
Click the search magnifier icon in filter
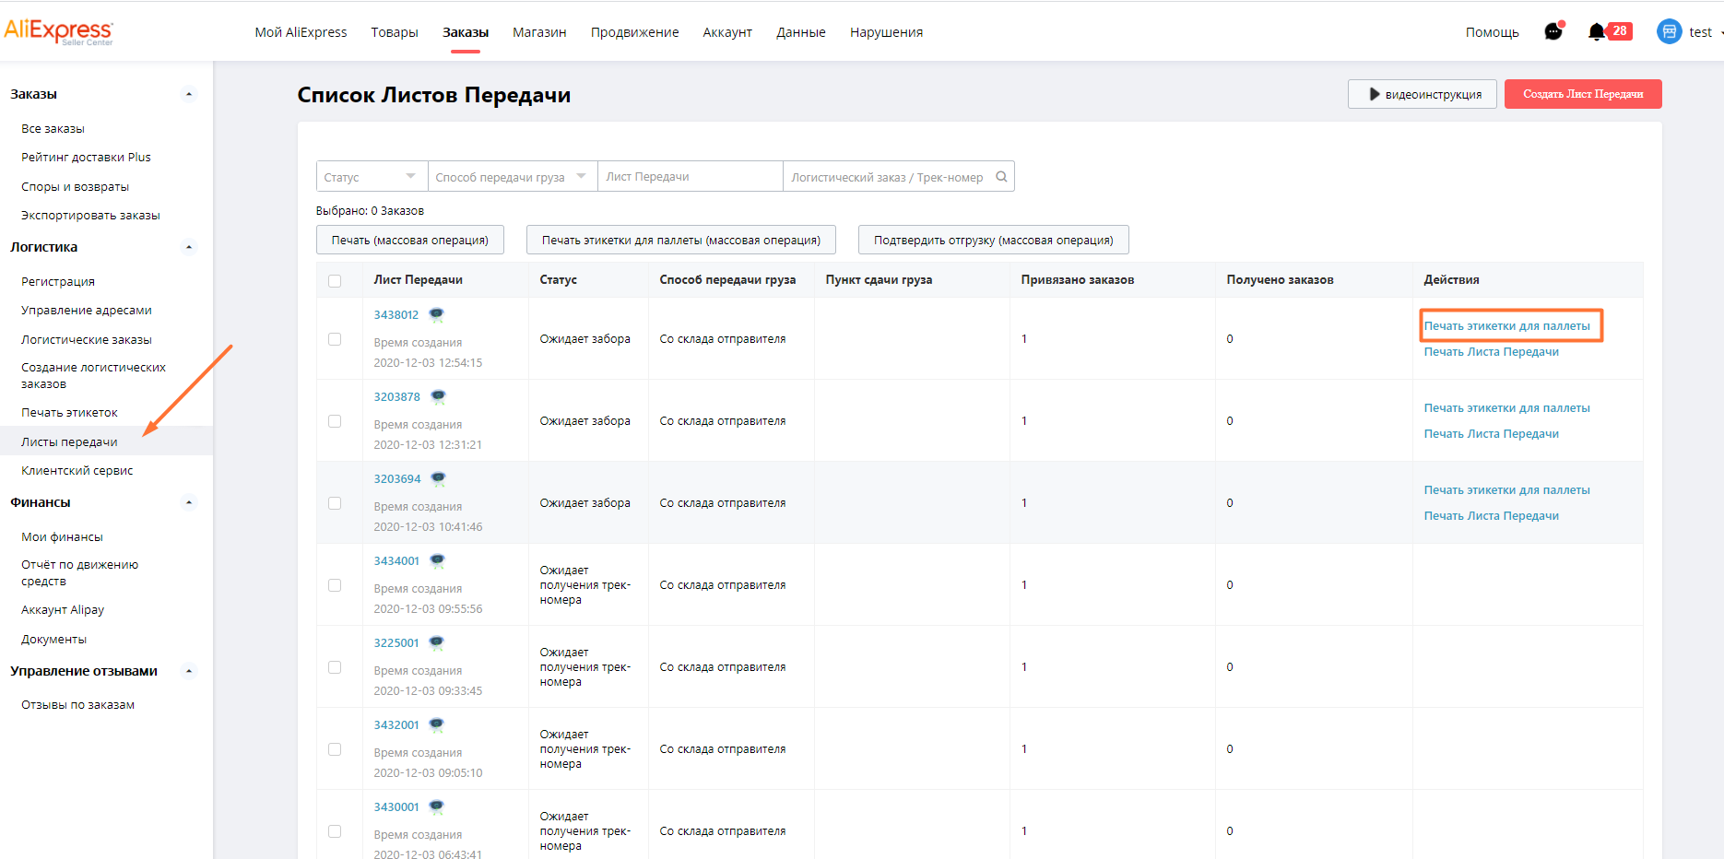1001,176
